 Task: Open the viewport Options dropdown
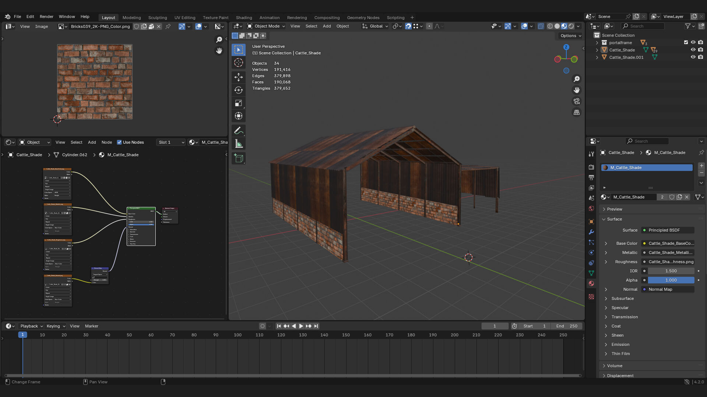(x=570, y=36)
